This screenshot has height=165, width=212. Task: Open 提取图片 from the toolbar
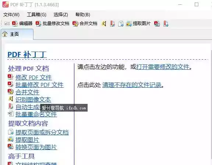pyautogui.click(x=138, y=24)
